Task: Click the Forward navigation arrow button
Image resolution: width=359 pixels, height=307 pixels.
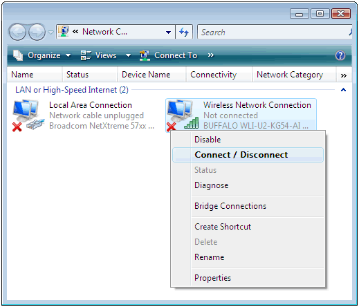Action: pos(37,32)
